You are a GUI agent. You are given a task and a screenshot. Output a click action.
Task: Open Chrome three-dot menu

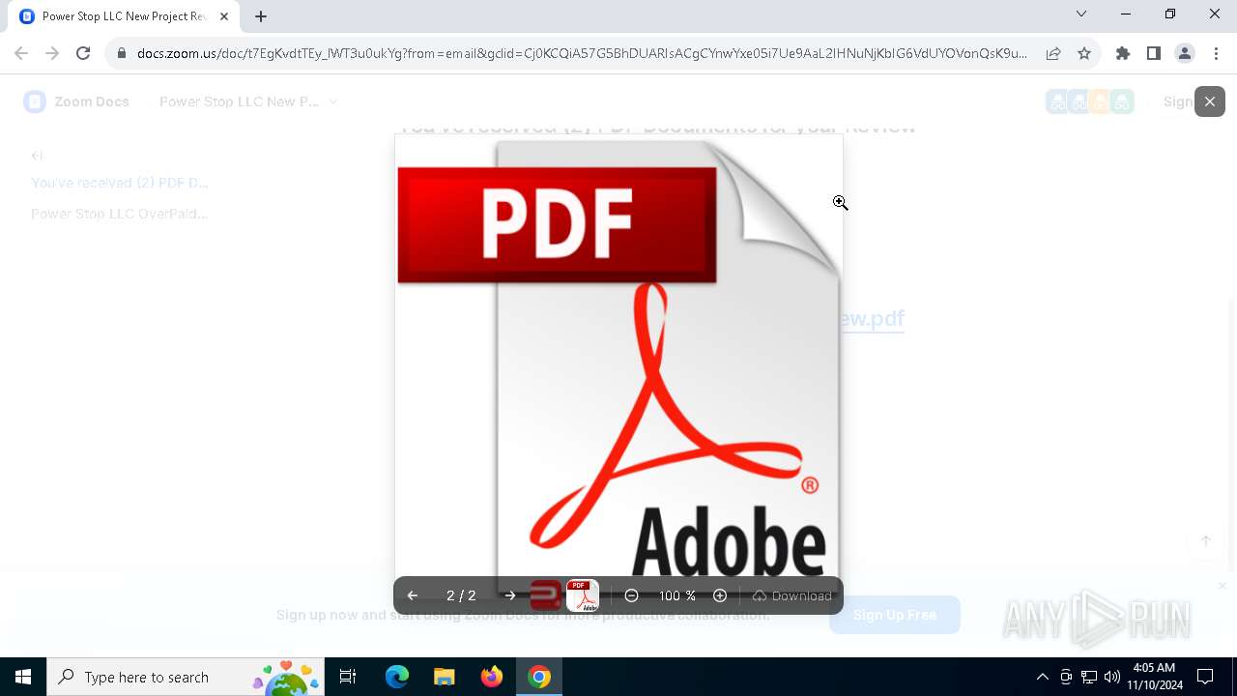click(x=1216, y=53)
